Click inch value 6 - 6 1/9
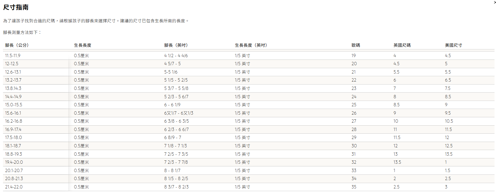 tap(172, 105)
